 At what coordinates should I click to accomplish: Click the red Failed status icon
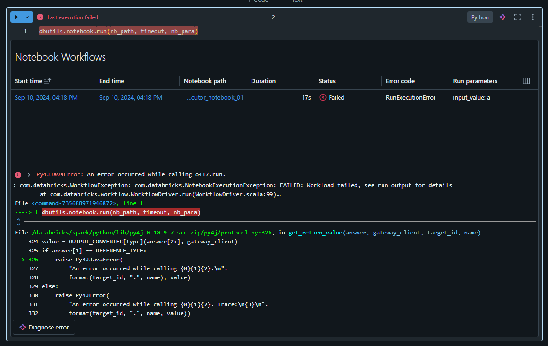pyautogui.click(x=323, y=97)
